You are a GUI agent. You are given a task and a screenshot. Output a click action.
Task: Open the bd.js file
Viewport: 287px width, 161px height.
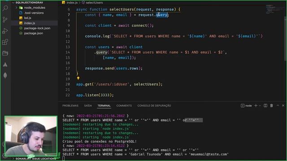click(27, 18)
